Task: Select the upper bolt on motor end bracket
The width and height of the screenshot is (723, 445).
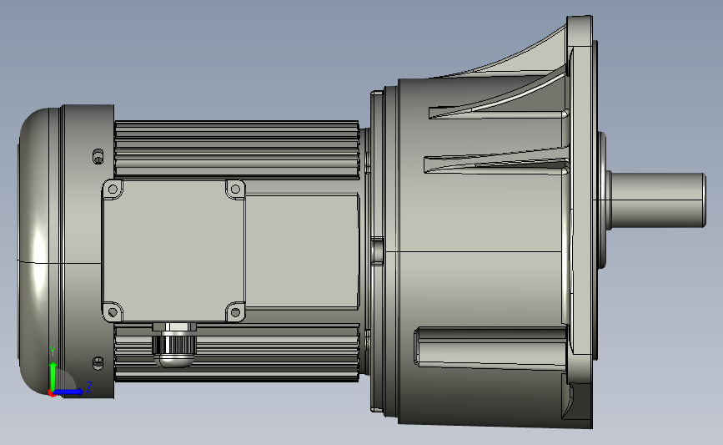Action: click(98, 157)
